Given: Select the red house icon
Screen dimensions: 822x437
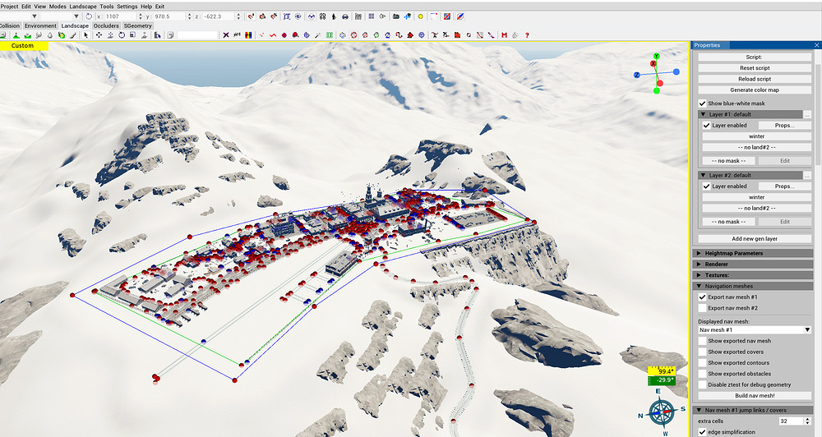Looking at the screenshot, I should coord(410,35).
